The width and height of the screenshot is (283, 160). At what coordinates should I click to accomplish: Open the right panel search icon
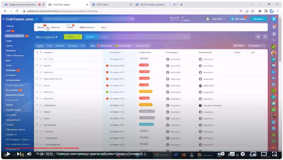pos(274,40)
